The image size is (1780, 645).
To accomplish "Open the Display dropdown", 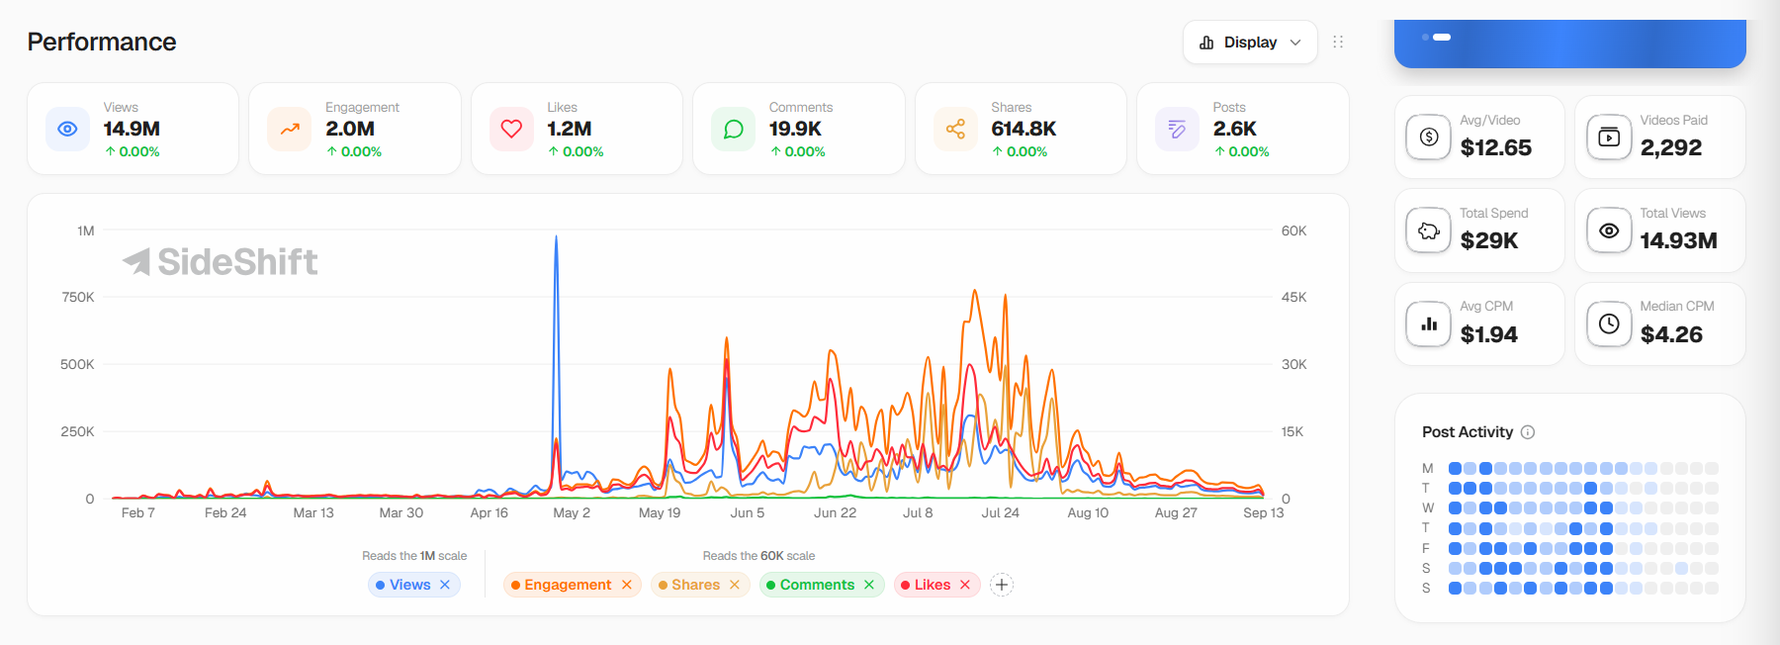I will pyautogui.click(x=1250, y=43).
